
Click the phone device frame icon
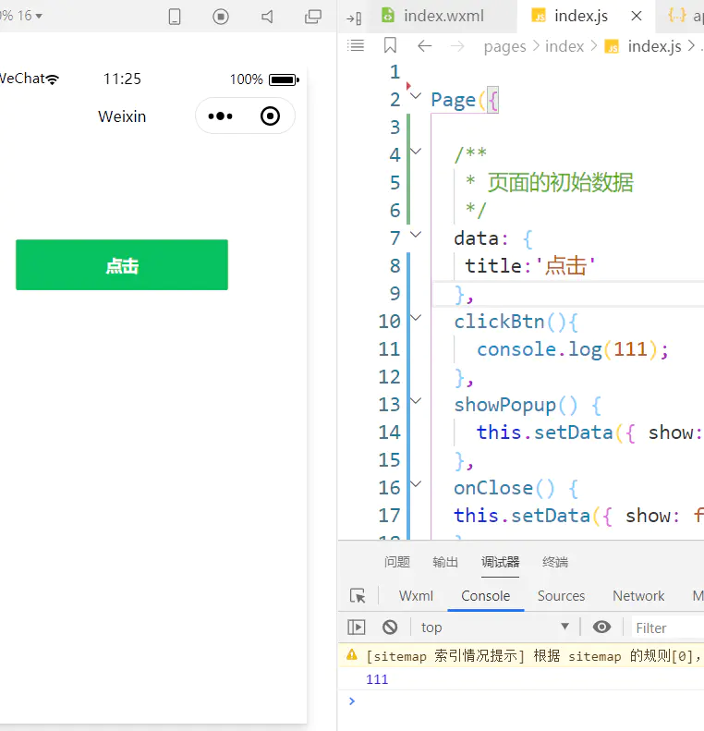[x=175, y=17]
